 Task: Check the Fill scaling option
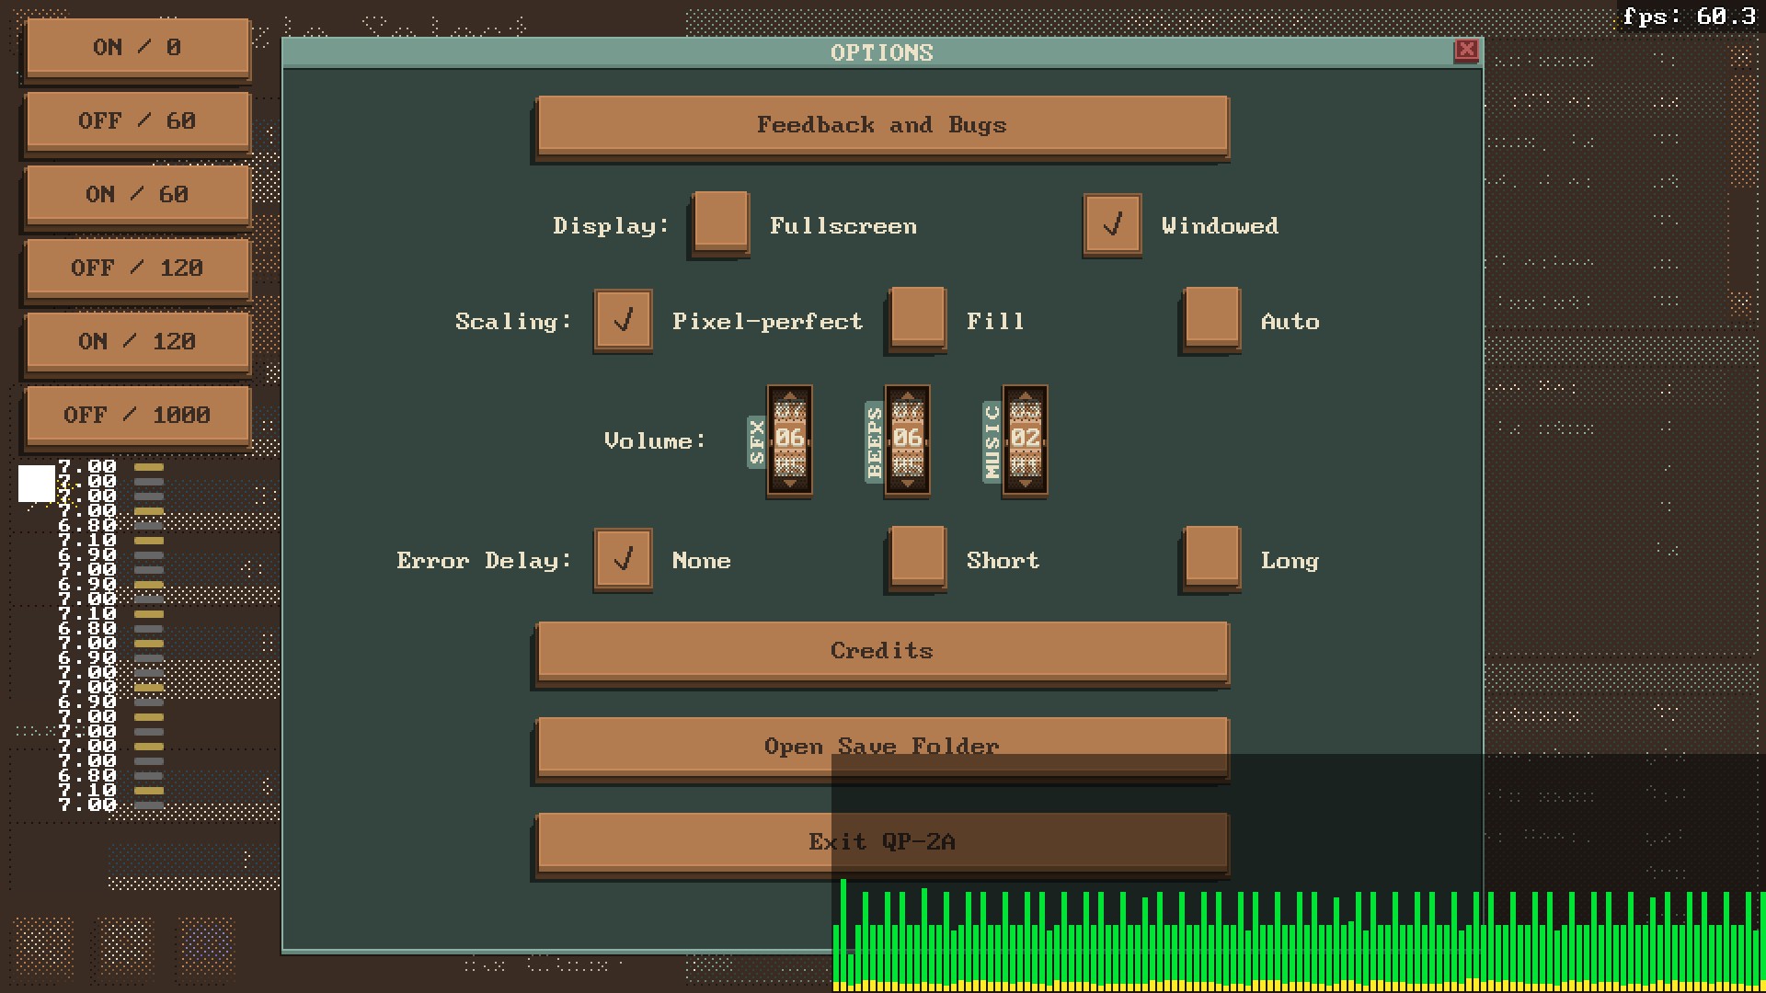[x=917, y=318]
